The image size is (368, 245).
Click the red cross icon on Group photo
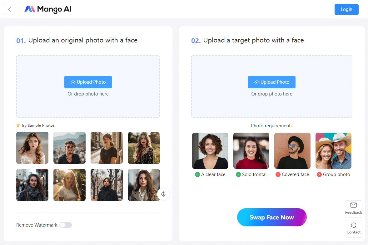click(320, 174)
